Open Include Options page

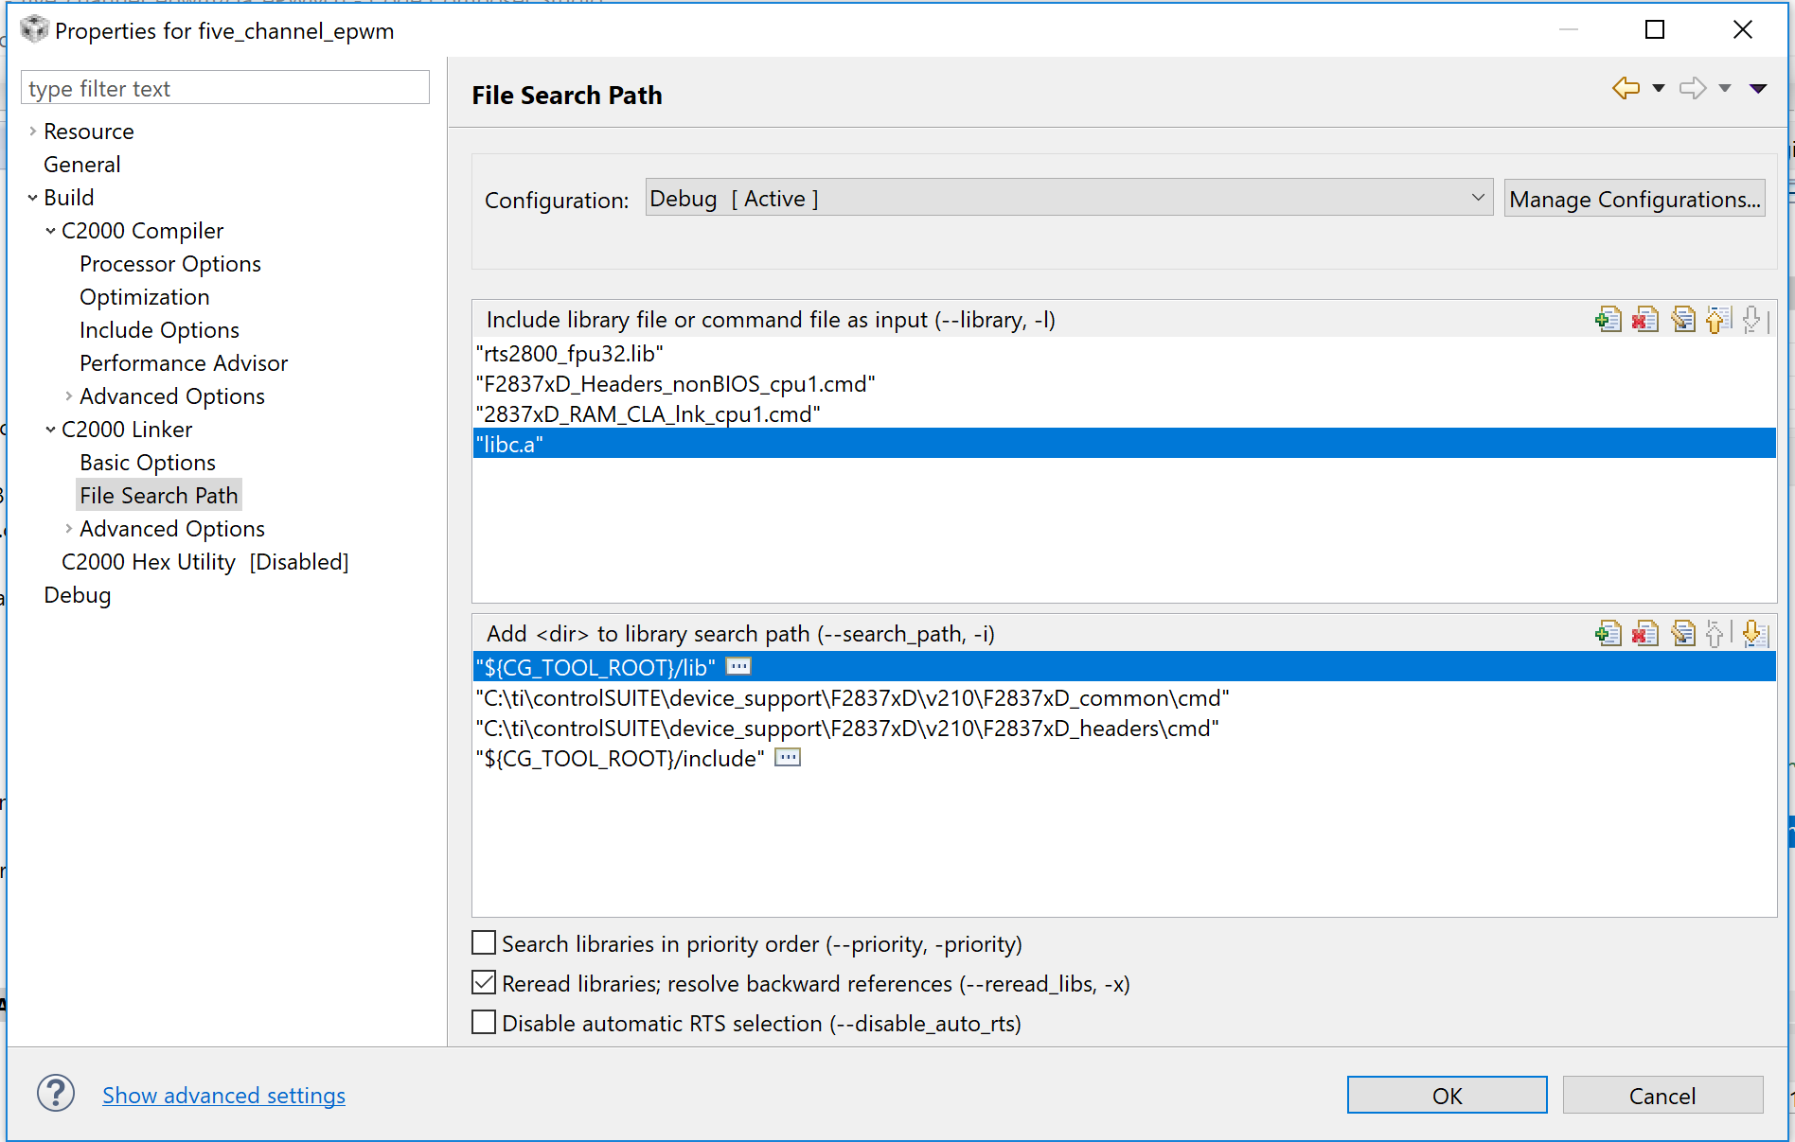tap(159, 330)
